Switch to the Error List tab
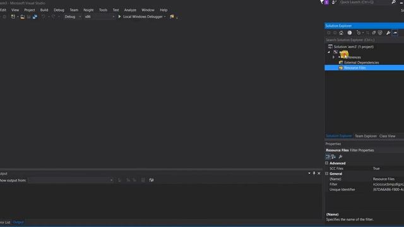 pyautogui.click(x=5, y=223)
